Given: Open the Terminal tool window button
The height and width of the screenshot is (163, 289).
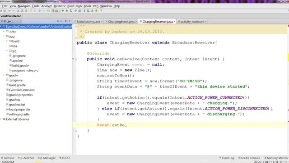Looking at the screenshot, I should click(x=8, y=158).
